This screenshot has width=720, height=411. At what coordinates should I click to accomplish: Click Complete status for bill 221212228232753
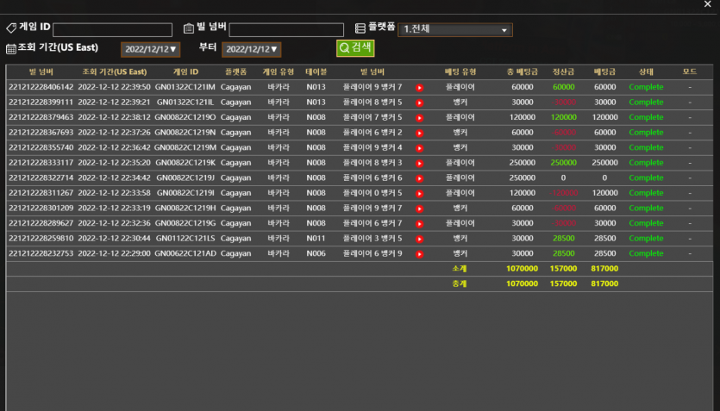[x=646, y=253]
